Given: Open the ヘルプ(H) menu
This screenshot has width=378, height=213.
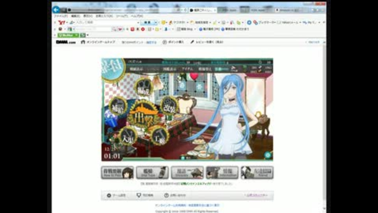Looking at the screenshot, I should click(137, 16).
